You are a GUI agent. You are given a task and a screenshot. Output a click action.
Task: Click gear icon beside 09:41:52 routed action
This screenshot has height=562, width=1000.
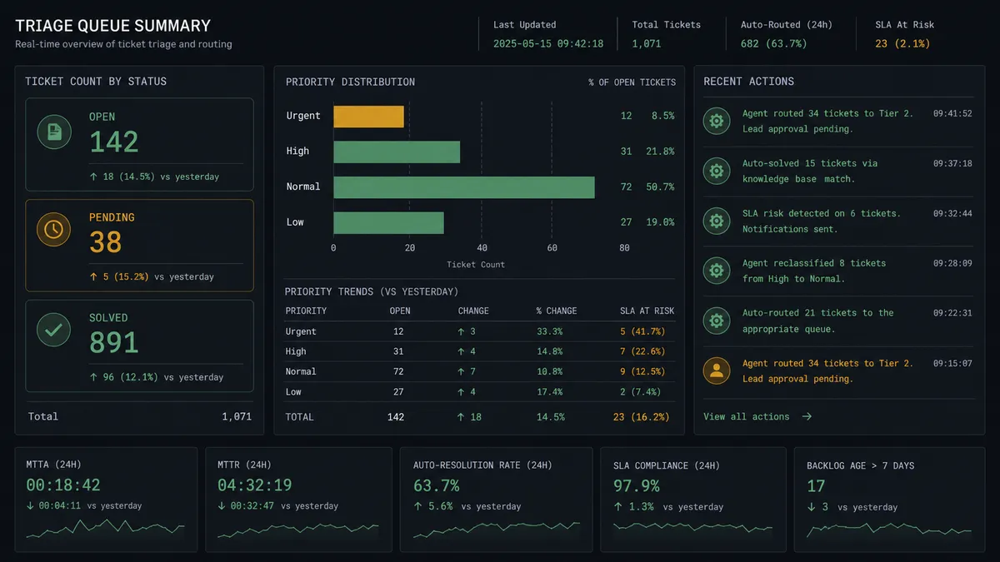716,121
